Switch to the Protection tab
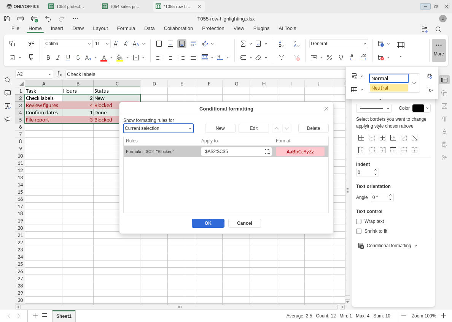Viewport: 452px width, 322px height. [213, 28]
